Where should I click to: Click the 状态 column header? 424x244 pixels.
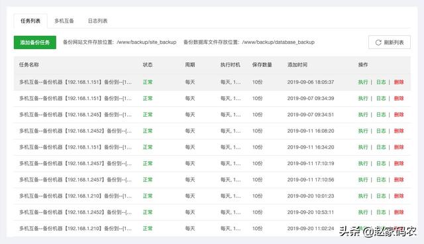point(148,65)
